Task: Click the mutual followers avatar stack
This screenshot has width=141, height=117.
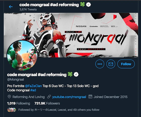Action: 12,110
